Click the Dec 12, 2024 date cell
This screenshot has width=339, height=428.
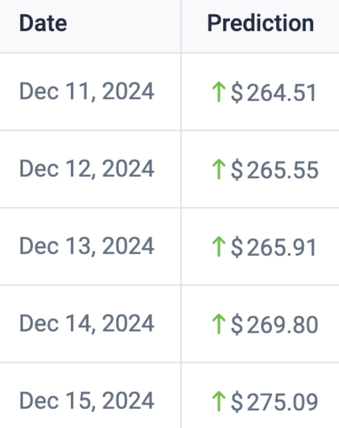[x=87, y=169]
